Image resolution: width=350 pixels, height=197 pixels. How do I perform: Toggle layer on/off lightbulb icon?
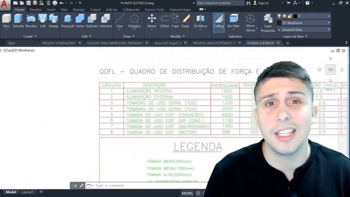coord(279,16)
